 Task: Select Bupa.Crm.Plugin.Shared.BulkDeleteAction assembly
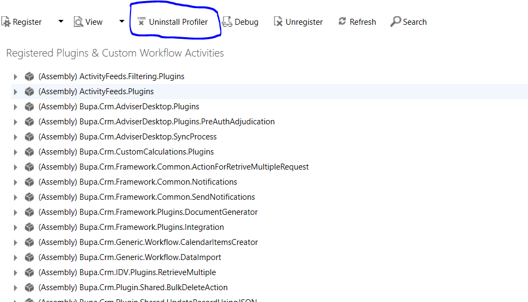tap(133, 287)
